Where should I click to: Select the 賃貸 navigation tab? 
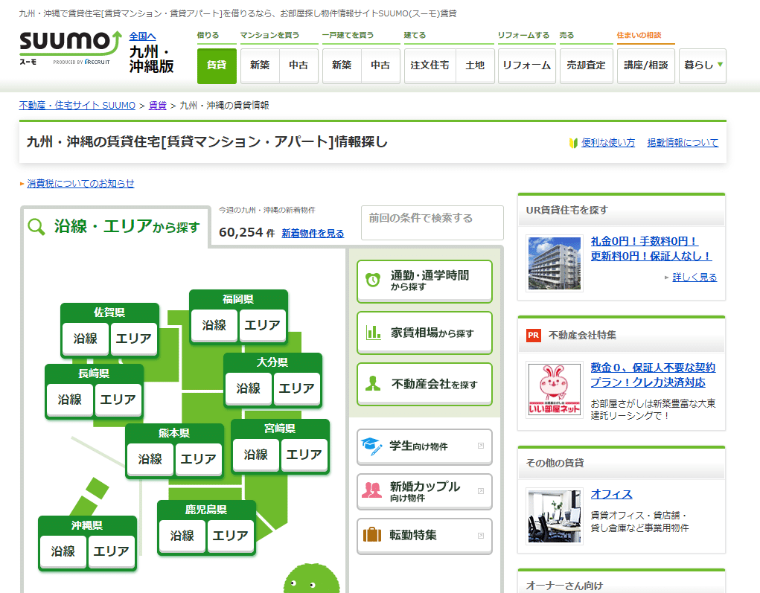[217, 65]
